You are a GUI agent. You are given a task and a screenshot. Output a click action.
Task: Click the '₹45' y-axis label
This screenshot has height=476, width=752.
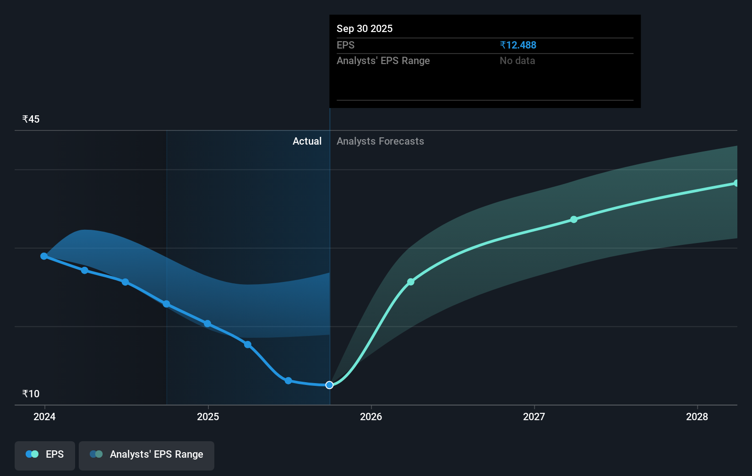[31, 119]
